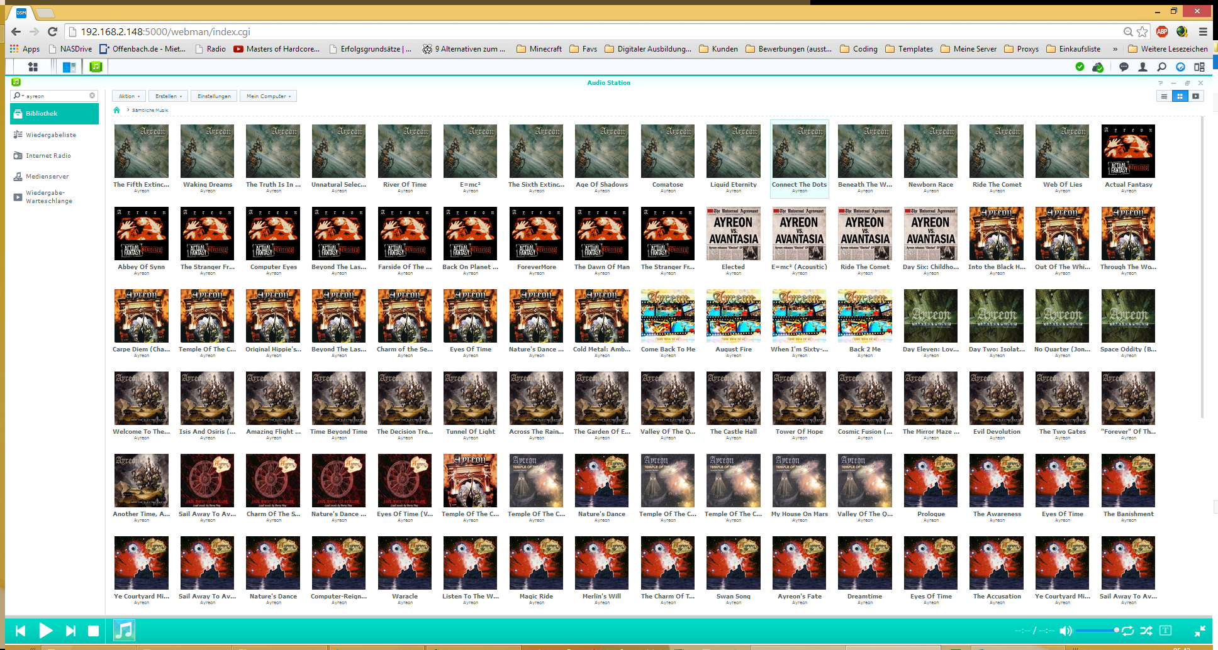Select Wiedergabeliste in the sidebar
Screen dimensions: 1218x650
[50, 135]
